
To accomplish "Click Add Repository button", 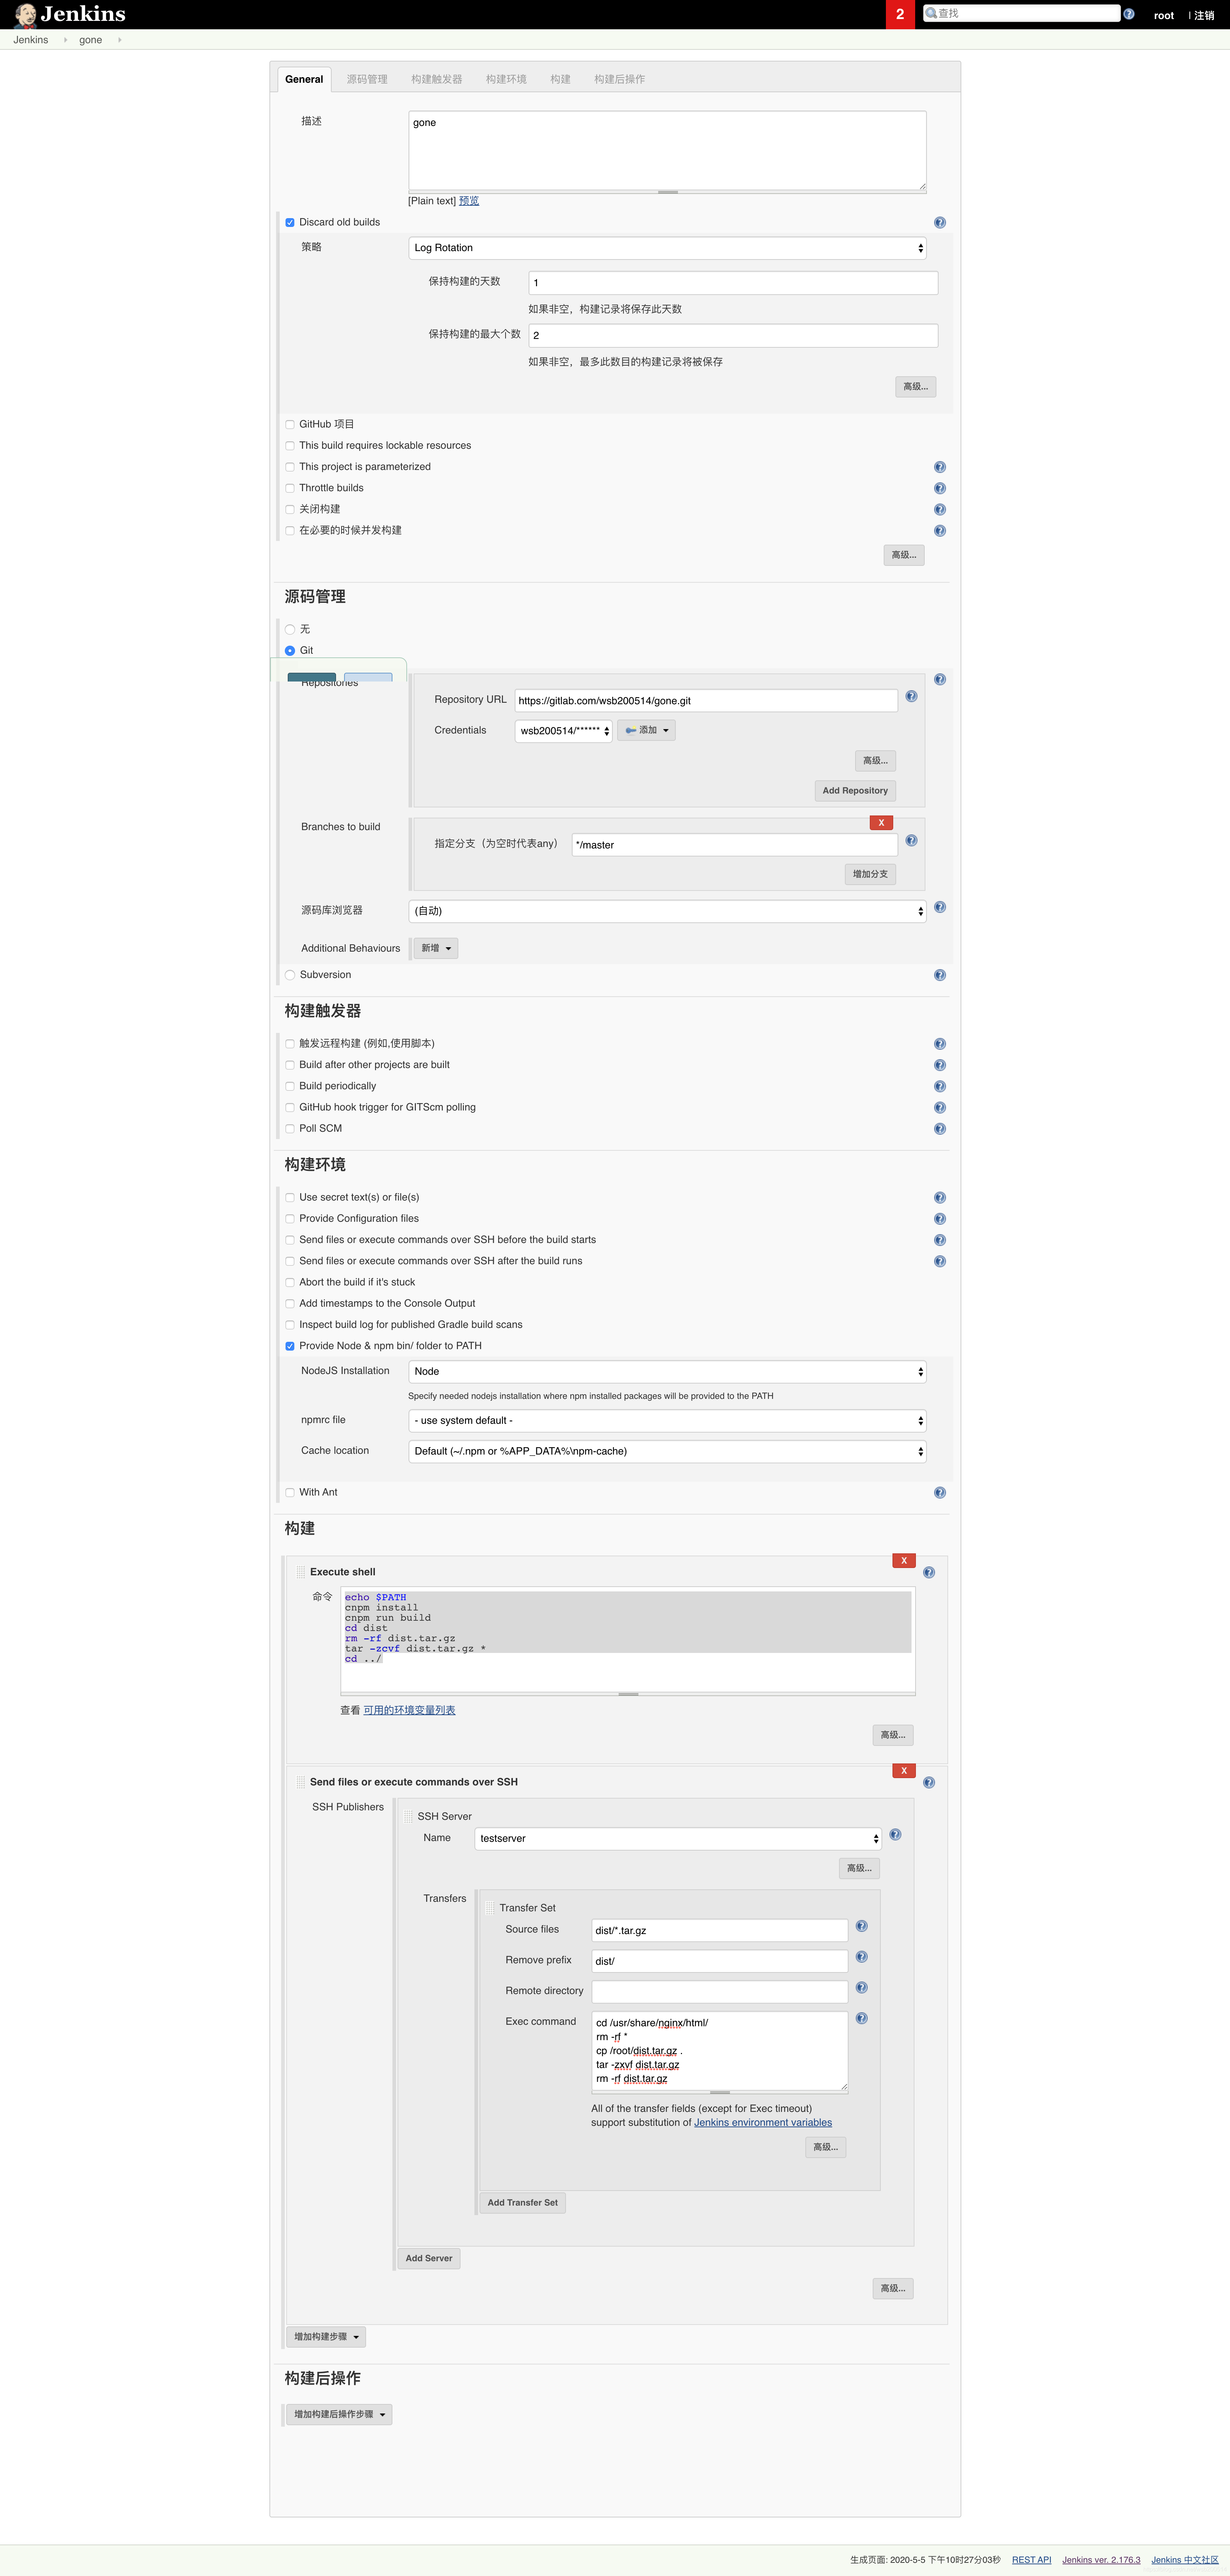I will 855,791.
